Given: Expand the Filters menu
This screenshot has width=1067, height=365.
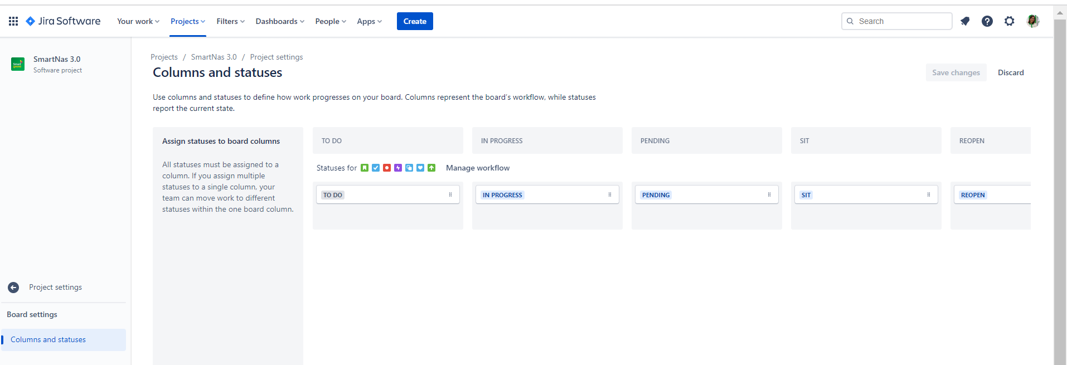Looking at the screenshot, I should click(x=231, y=21).
